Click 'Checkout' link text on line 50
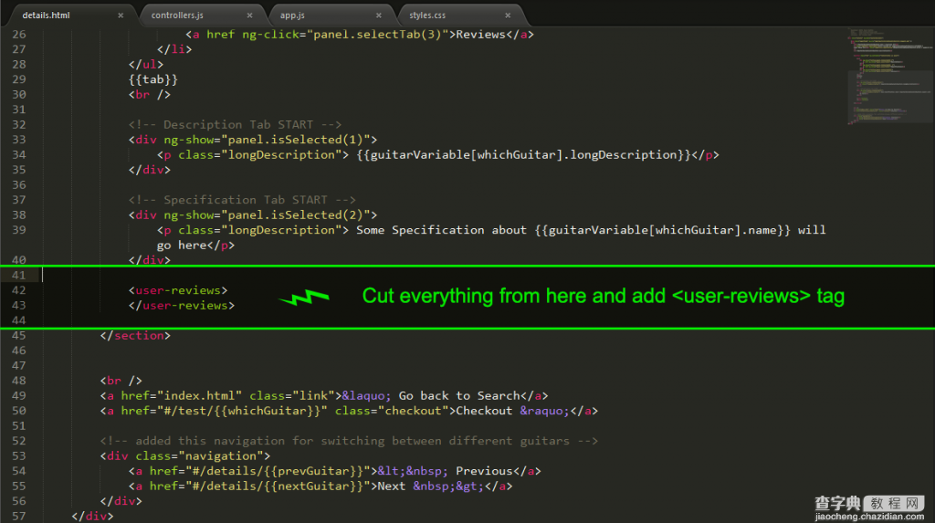This screenshot has height=523, width=935. [484, 411]
